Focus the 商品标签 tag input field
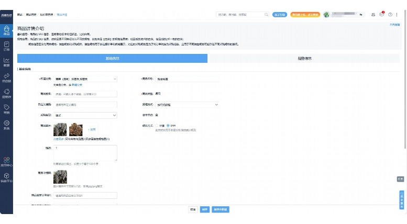The width and height of the screenshot is (407, 224). [85, 94]
